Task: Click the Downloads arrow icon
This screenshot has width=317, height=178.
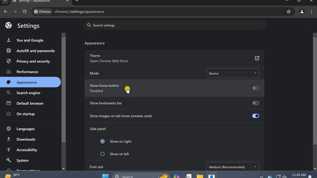Action: pyautogui.click(x=8, y=139)
